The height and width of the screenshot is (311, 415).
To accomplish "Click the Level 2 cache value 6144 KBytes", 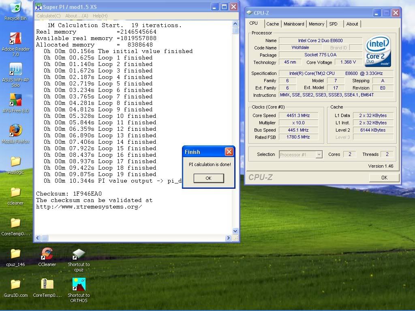I will pos(373,130).
